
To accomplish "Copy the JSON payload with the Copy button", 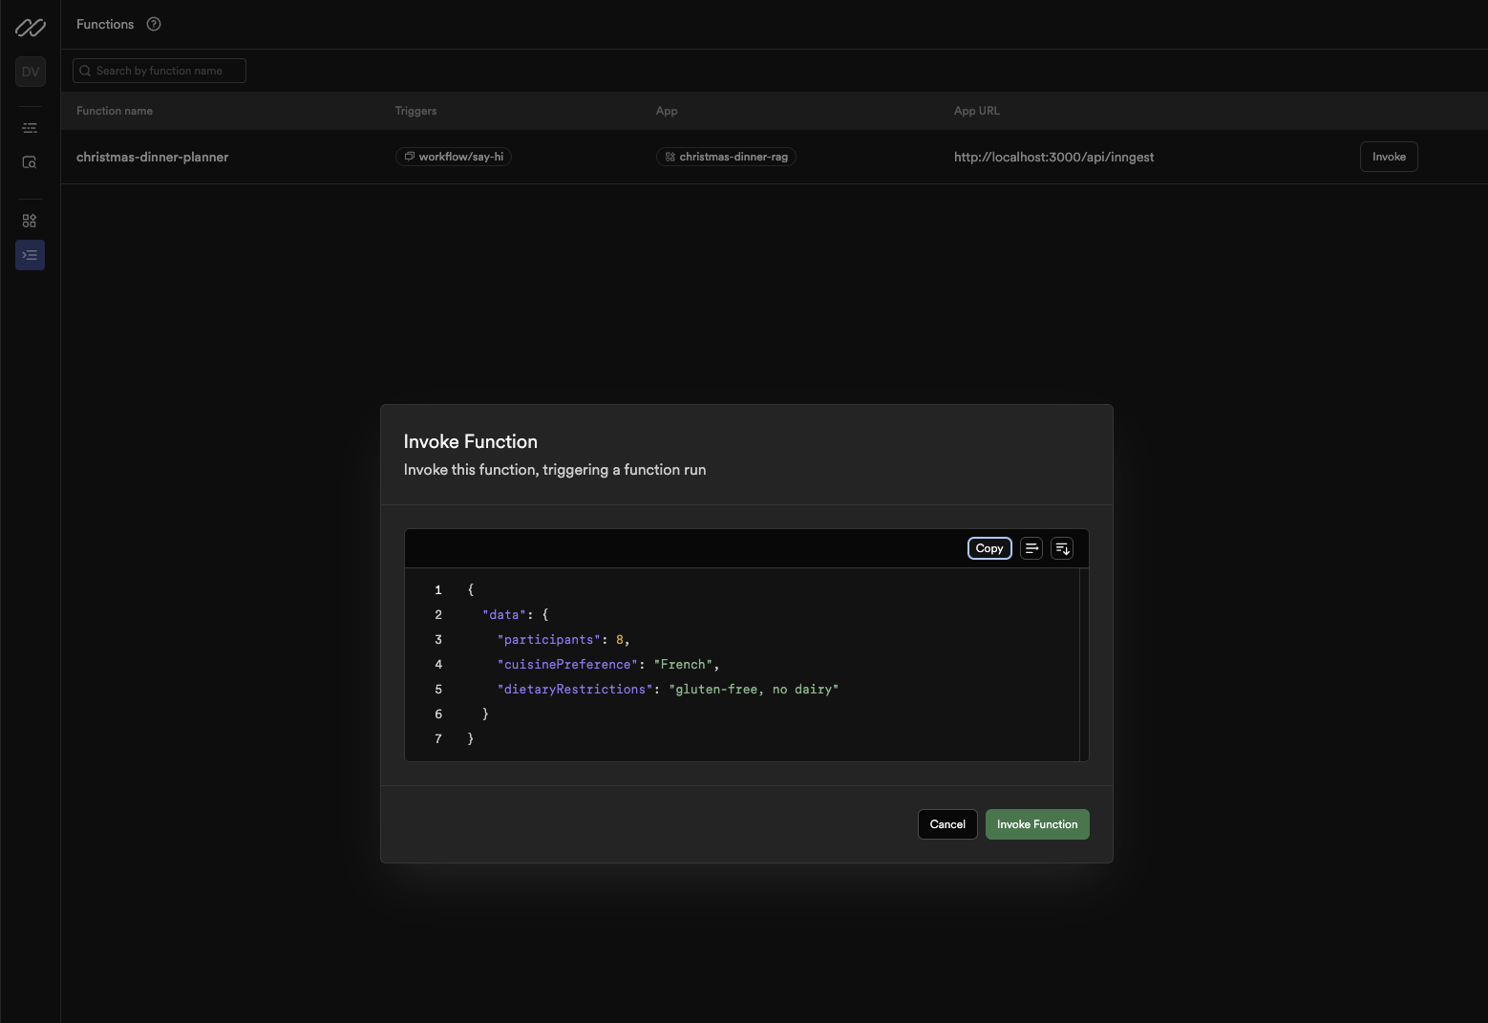I will tap(989, 548).
